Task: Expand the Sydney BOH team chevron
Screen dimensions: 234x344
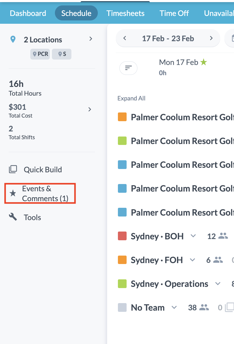Action: pyautogui.click(x=193, y=236)
